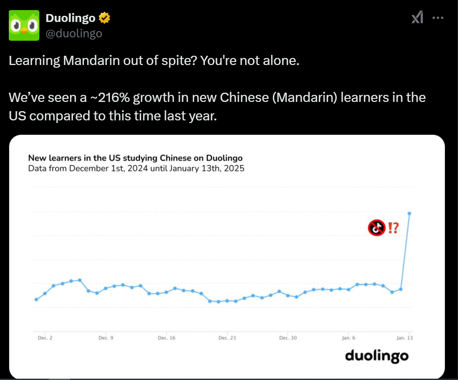Click the duolingo wordmark logo in chart
458x380 pixels.
tap(377, 356)
